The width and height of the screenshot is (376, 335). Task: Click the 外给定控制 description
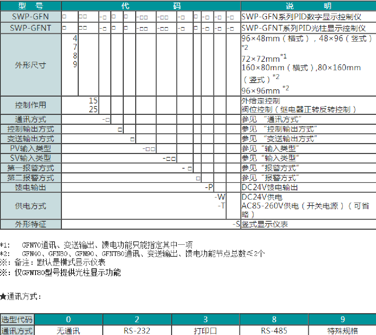pyautogui.click(x=261, y=101)
